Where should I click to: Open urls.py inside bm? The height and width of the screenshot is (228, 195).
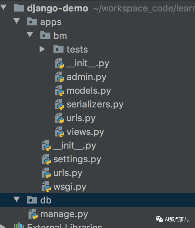pyautogui.click(x=81, y=118)
